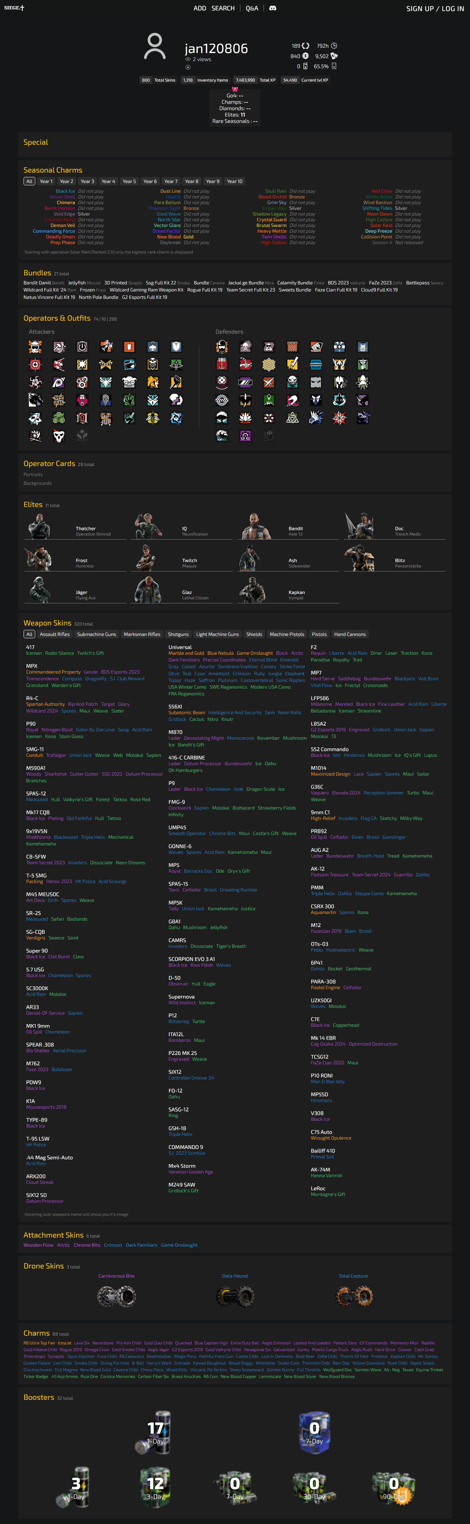Screen dimensions: 470x1524
Task: Select the All tab in Seasonal Charms
Action: (29, 182)
